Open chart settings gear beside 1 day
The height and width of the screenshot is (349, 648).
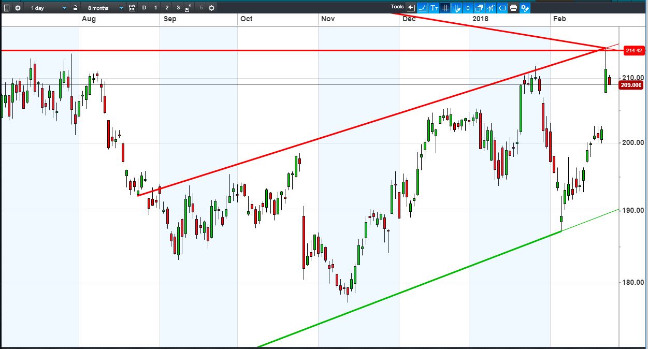pyautogui.click(x=18, y=8)
